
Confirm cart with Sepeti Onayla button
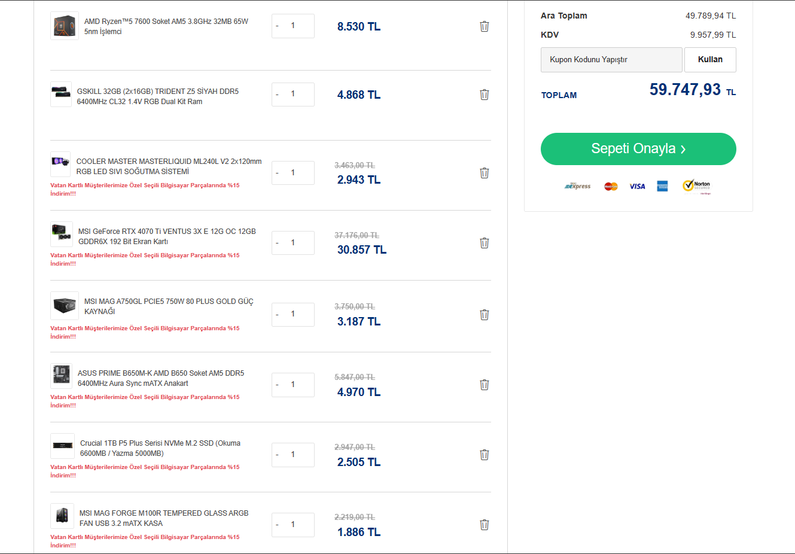click(x=638, y=149)
